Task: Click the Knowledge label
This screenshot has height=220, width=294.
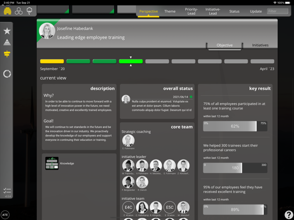Action: coord(67,163)
